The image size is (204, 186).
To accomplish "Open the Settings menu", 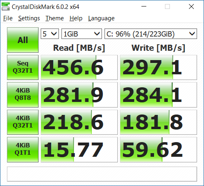I will click(29, 18).
